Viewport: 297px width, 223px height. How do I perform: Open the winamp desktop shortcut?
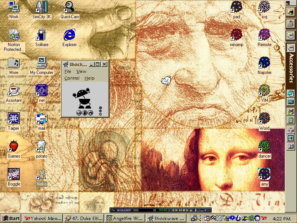pos(236,35)
